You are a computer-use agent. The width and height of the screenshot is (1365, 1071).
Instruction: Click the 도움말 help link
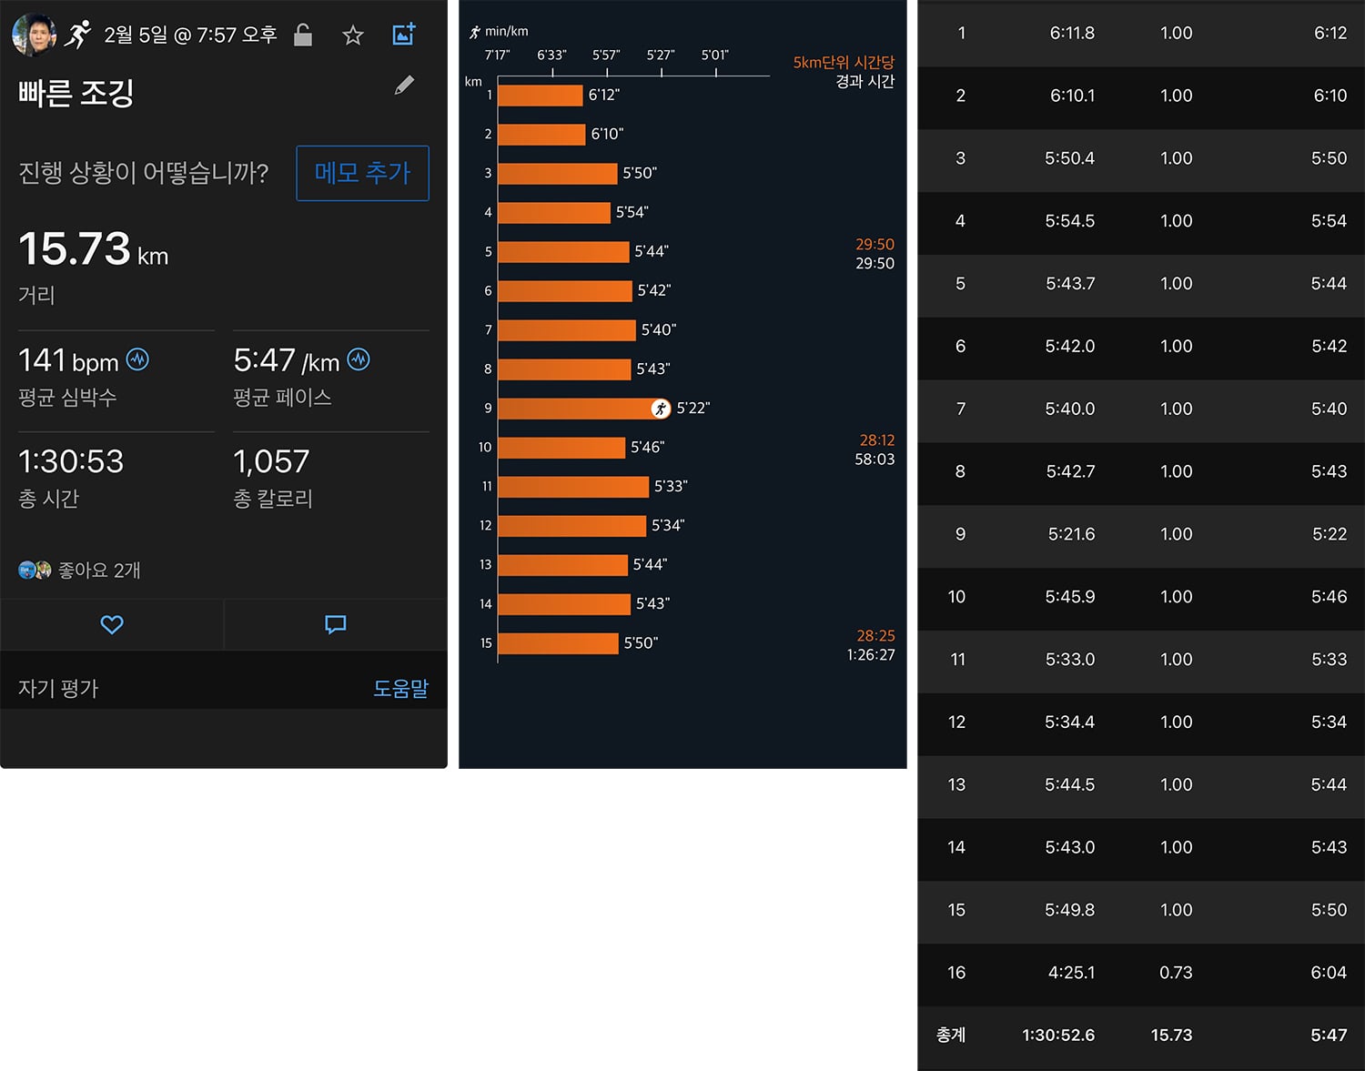click(x=400, y=688)
